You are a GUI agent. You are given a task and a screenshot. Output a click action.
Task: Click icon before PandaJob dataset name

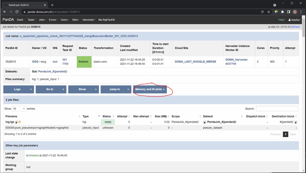click(205, 122)
